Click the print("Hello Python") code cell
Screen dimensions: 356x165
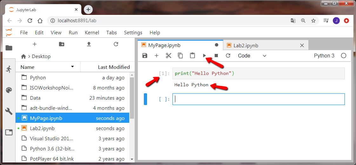pos(259,73)
